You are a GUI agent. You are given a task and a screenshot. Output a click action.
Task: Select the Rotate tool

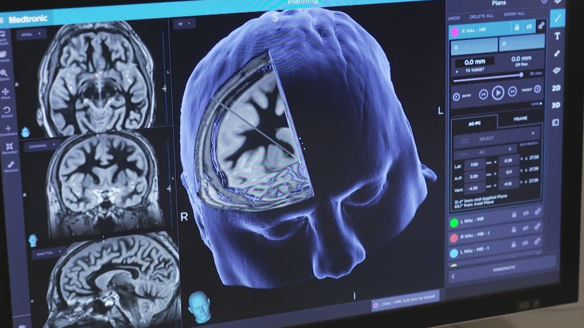point(7,111)
